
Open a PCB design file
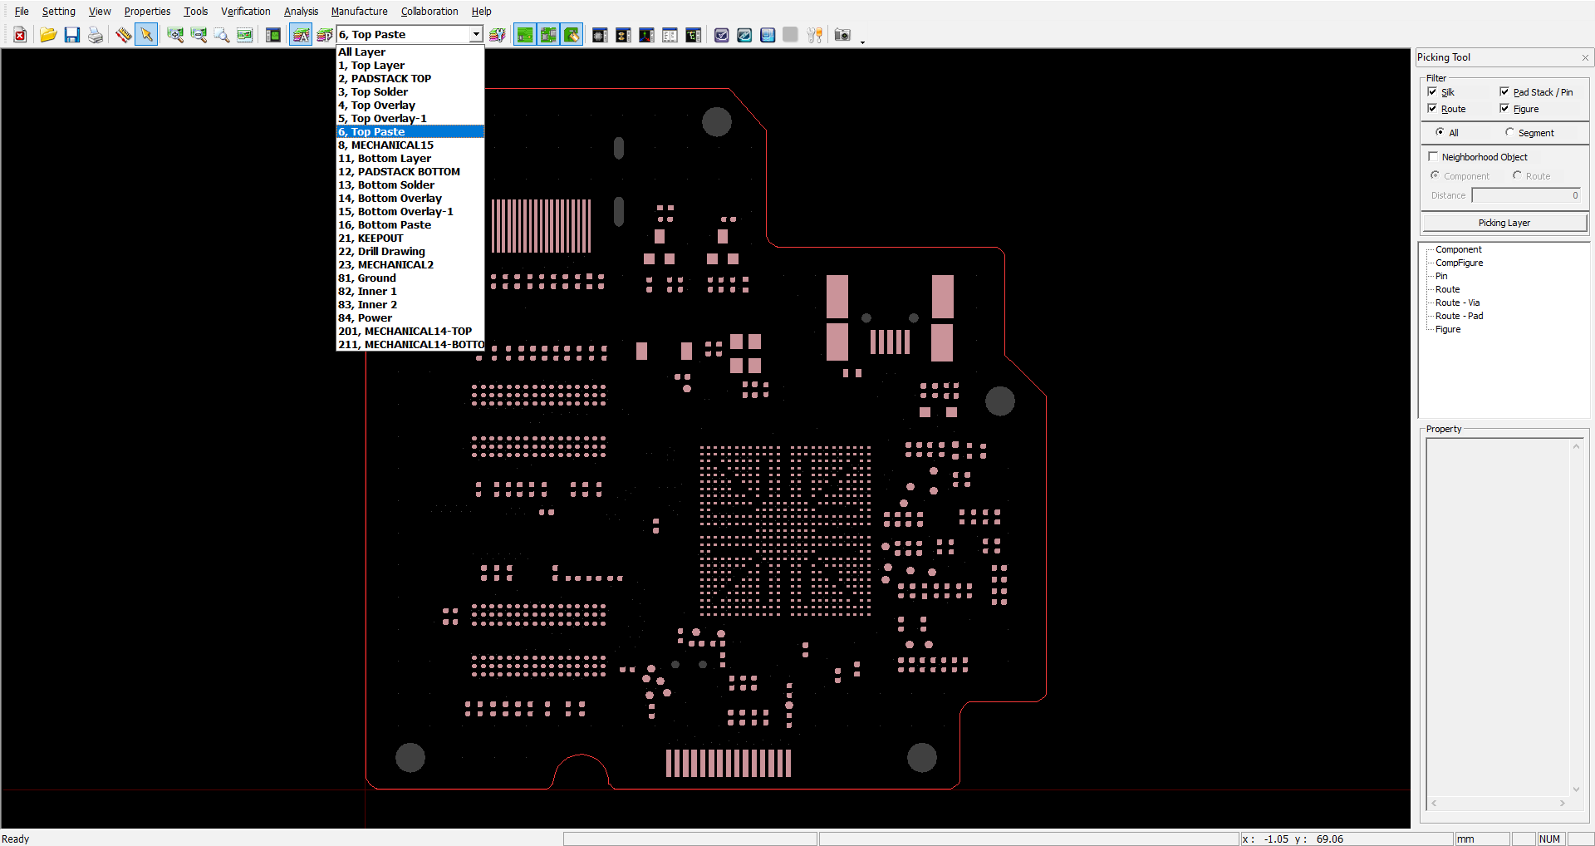click(47, 35)
